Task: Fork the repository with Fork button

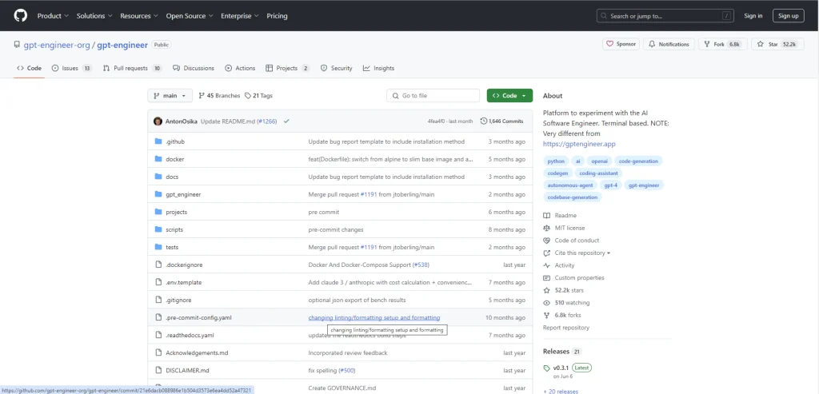Action: (723, 45)
